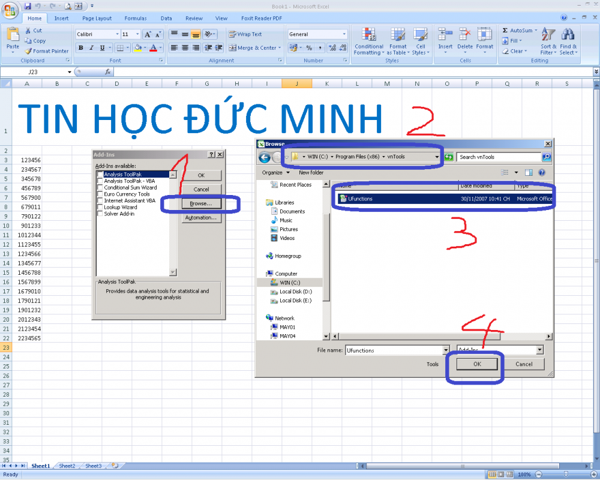Click the Grow Font icon
The width and height of the screenshot is (600, 480).
(148, 34)
